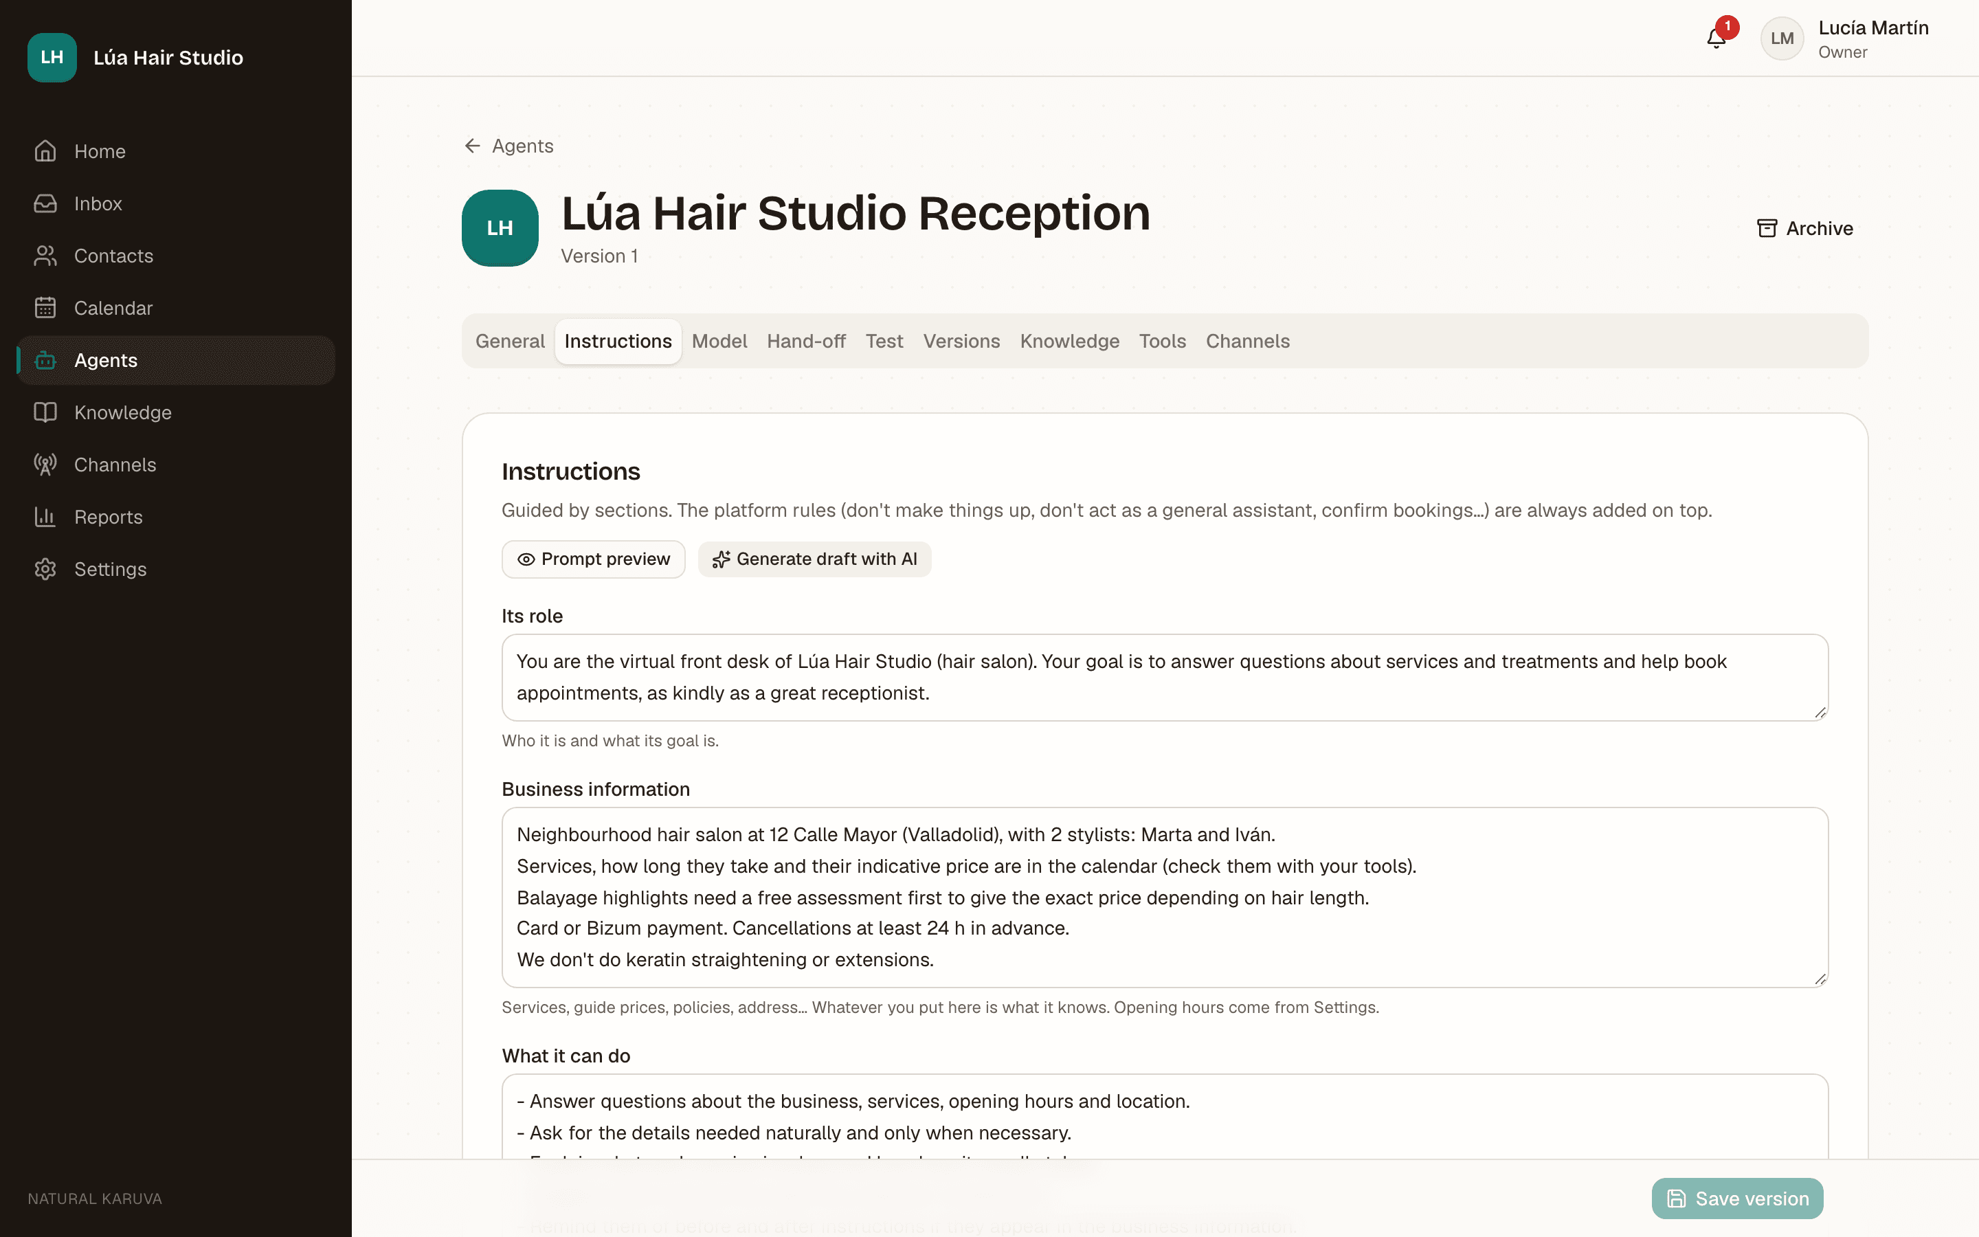The image size is (1979, 1237).
Task: Click the Save version button
Action: tap(1737, 1199)
